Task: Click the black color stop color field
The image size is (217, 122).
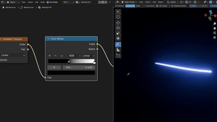Action: [71, 73]
